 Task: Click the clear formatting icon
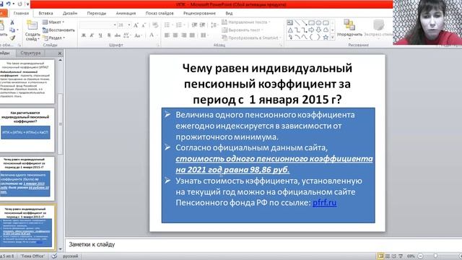click(x=155, y=25)
